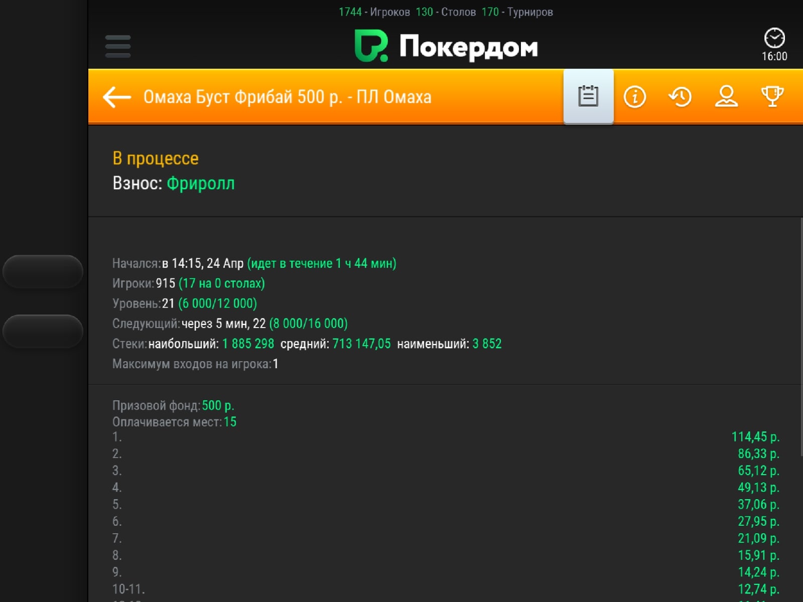Click the 'Игроки: 915' line

pos(189,283)
